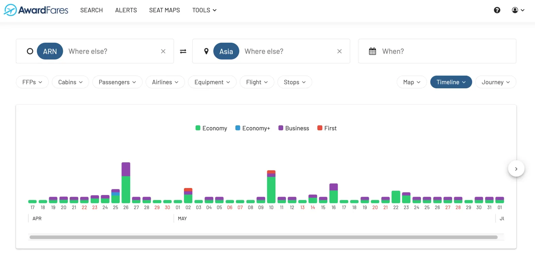Open the help question mark icon
The width and height of the screenshot is (535, 262).
pyautogui.click(x=497, y=10)
